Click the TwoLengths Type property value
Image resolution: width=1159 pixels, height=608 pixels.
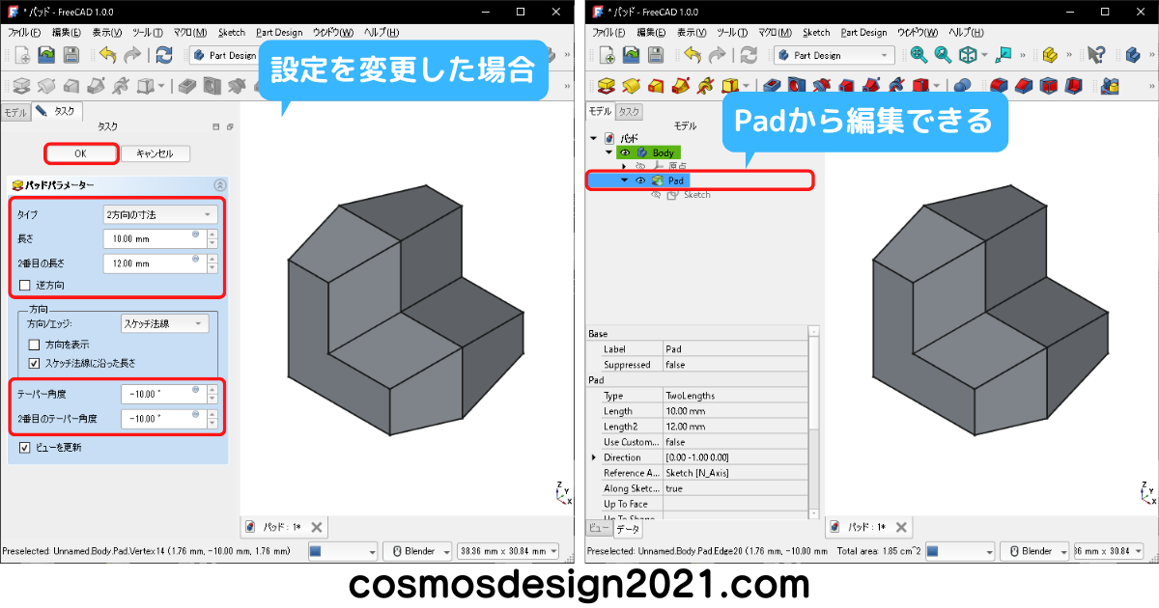(x=734, y=396)
